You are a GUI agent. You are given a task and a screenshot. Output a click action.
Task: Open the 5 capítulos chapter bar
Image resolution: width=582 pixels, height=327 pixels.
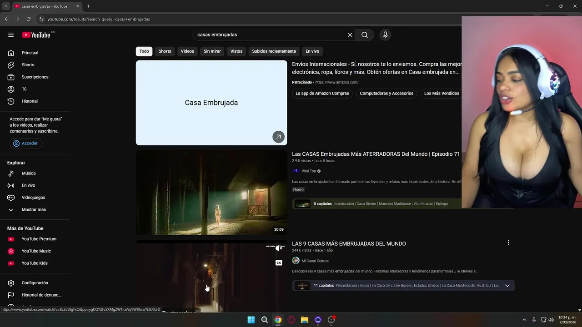tap(377, 203)
